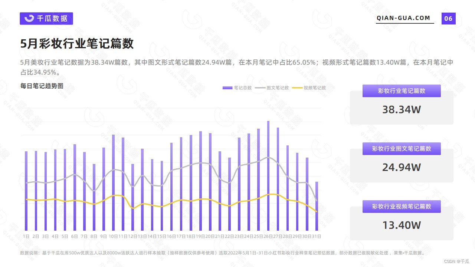
Task: Click the bar above 8日
Action: pyautogui.click(x=94, y=197)
